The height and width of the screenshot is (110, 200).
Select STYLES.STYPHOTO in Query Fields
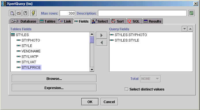click(x=131, y=35)
